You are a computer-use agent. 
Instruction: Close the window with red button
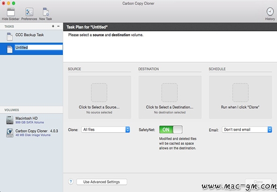point(3,3)
